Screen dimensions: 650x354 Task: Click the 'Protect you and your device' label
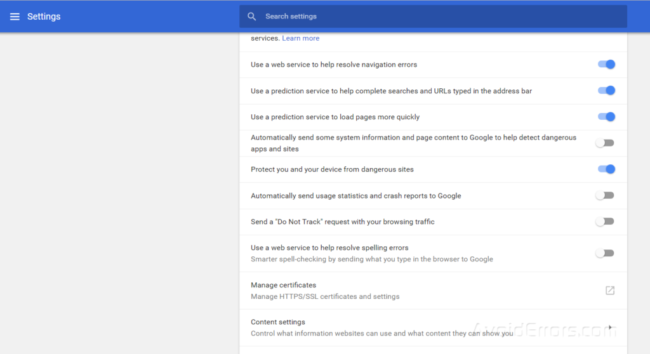point(332,169)
